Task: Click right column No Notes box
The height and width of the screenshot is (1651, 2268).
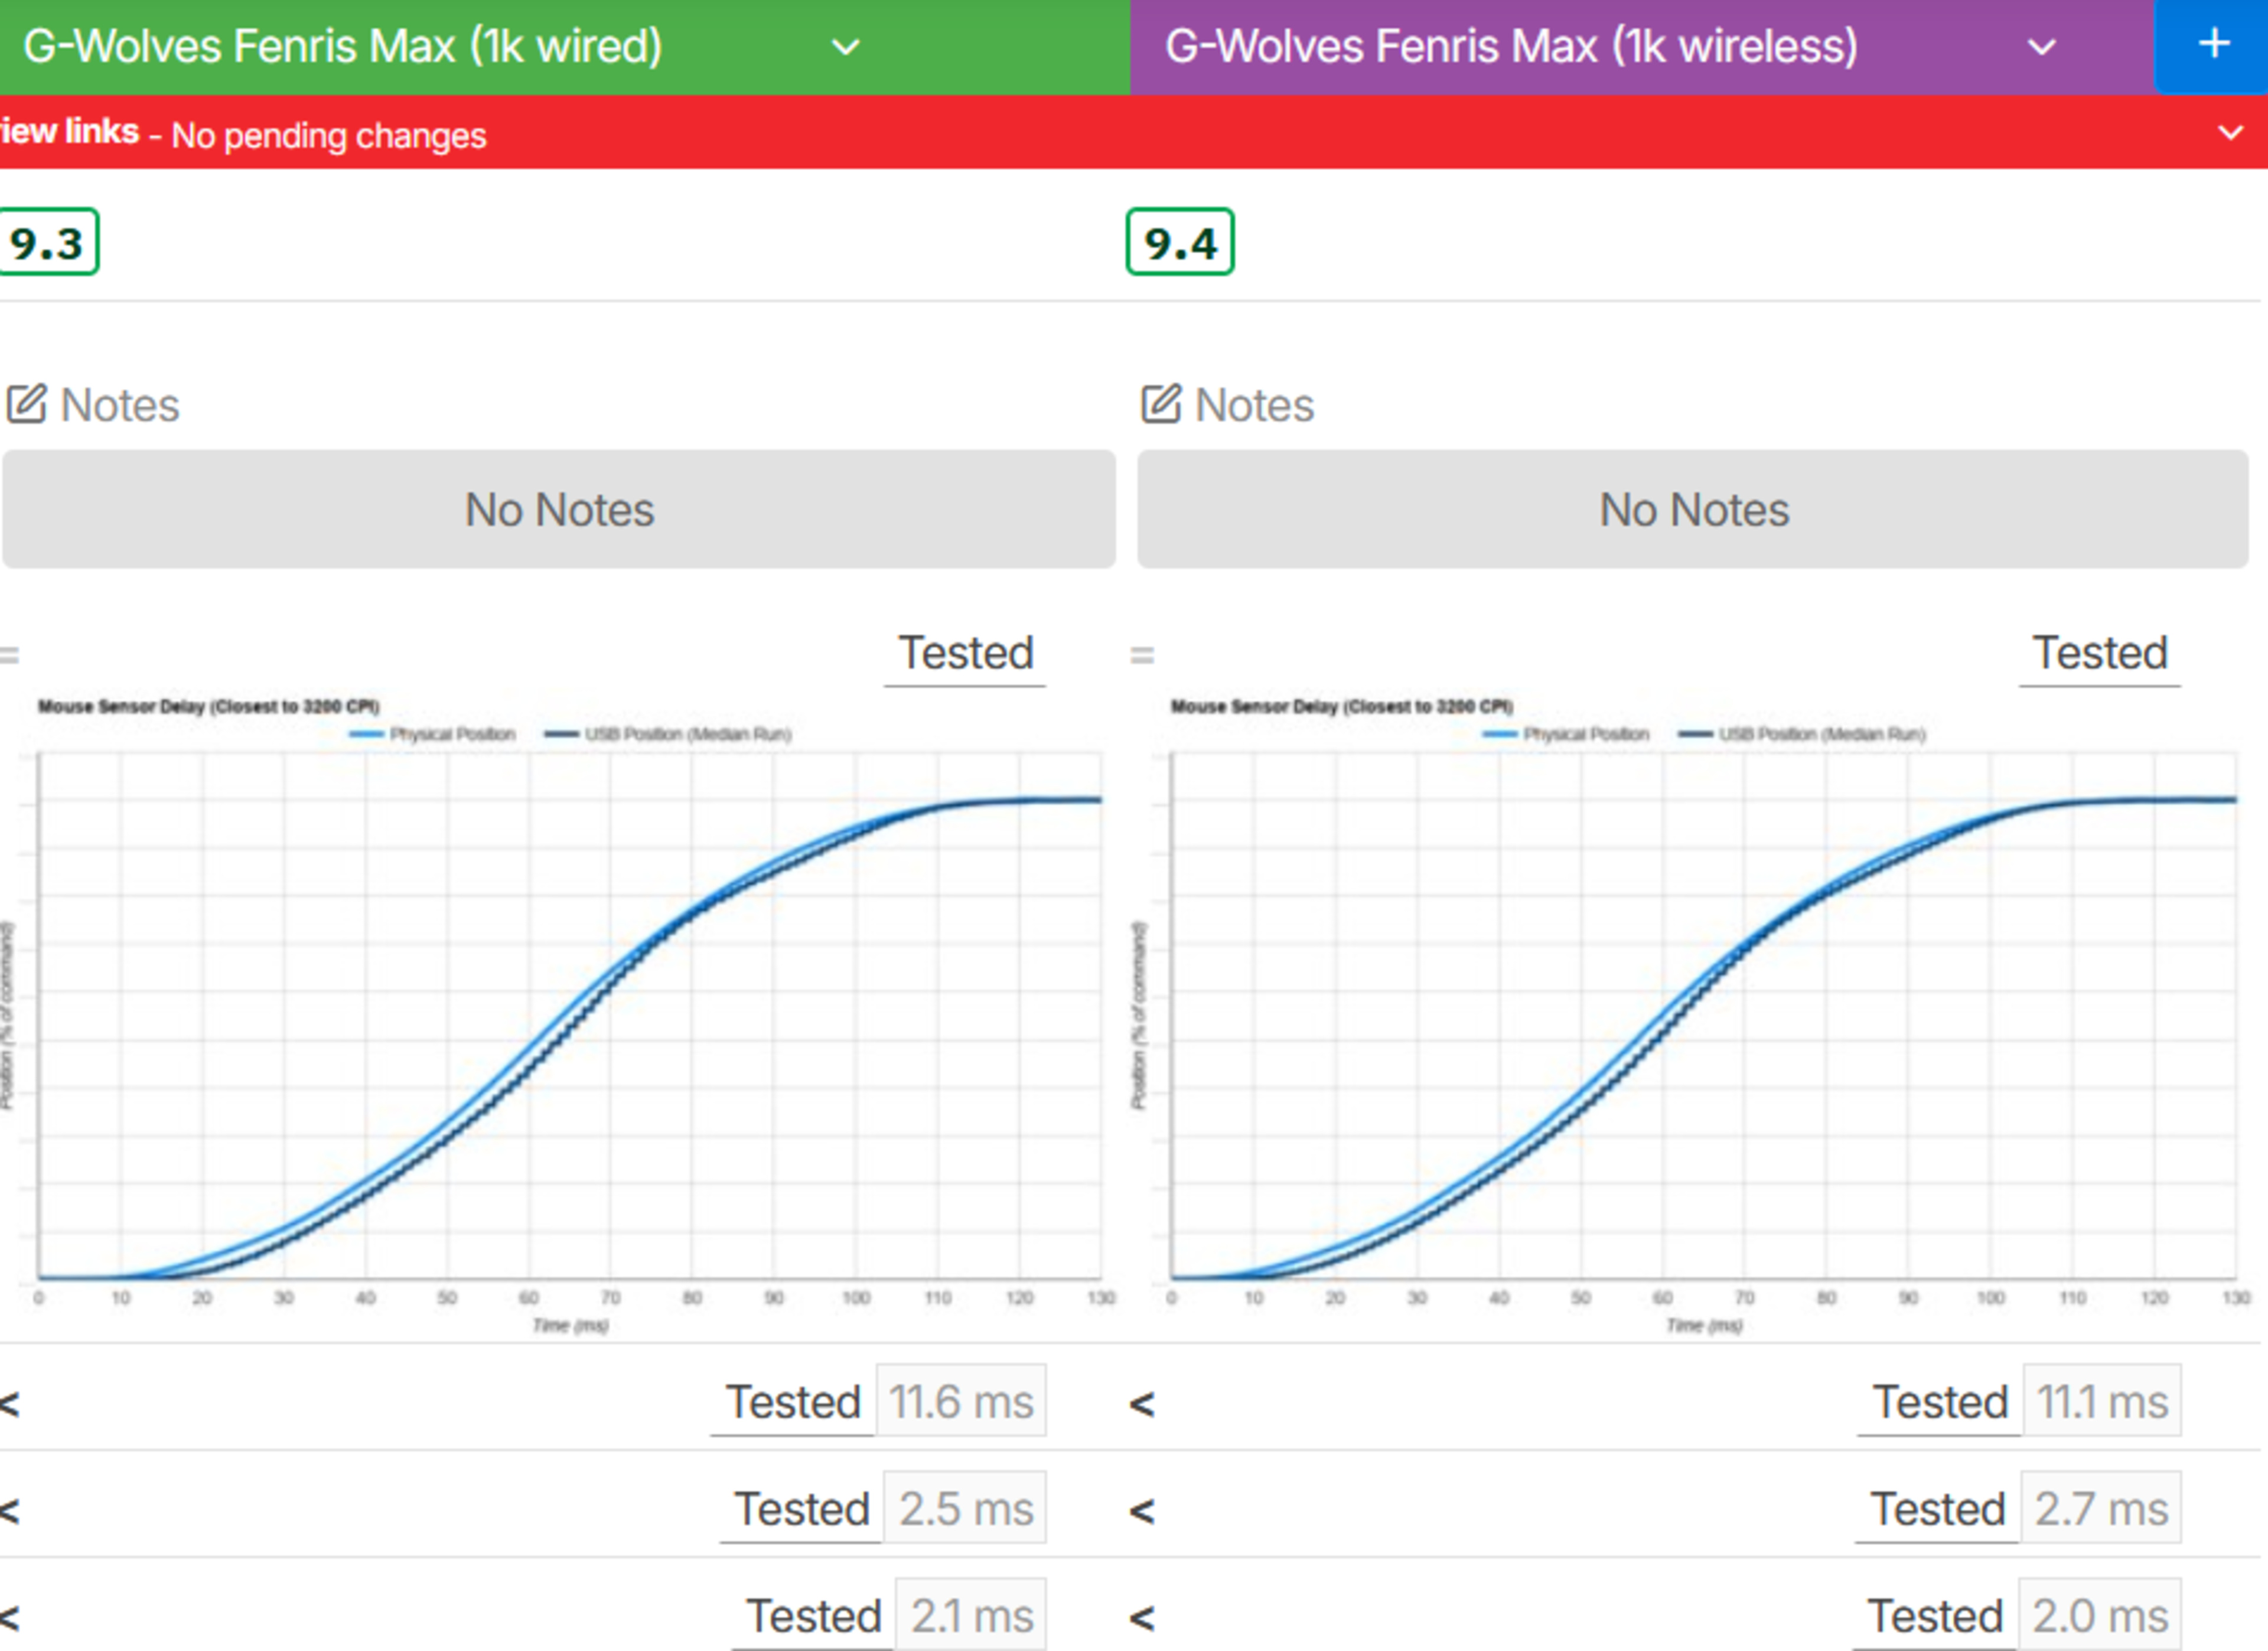Action: pos(1693,509)
